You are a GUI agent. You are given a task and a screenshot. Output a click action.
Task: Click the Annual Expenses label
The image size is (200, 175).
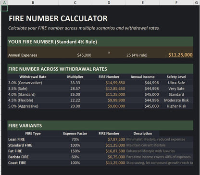click(23, 55)
